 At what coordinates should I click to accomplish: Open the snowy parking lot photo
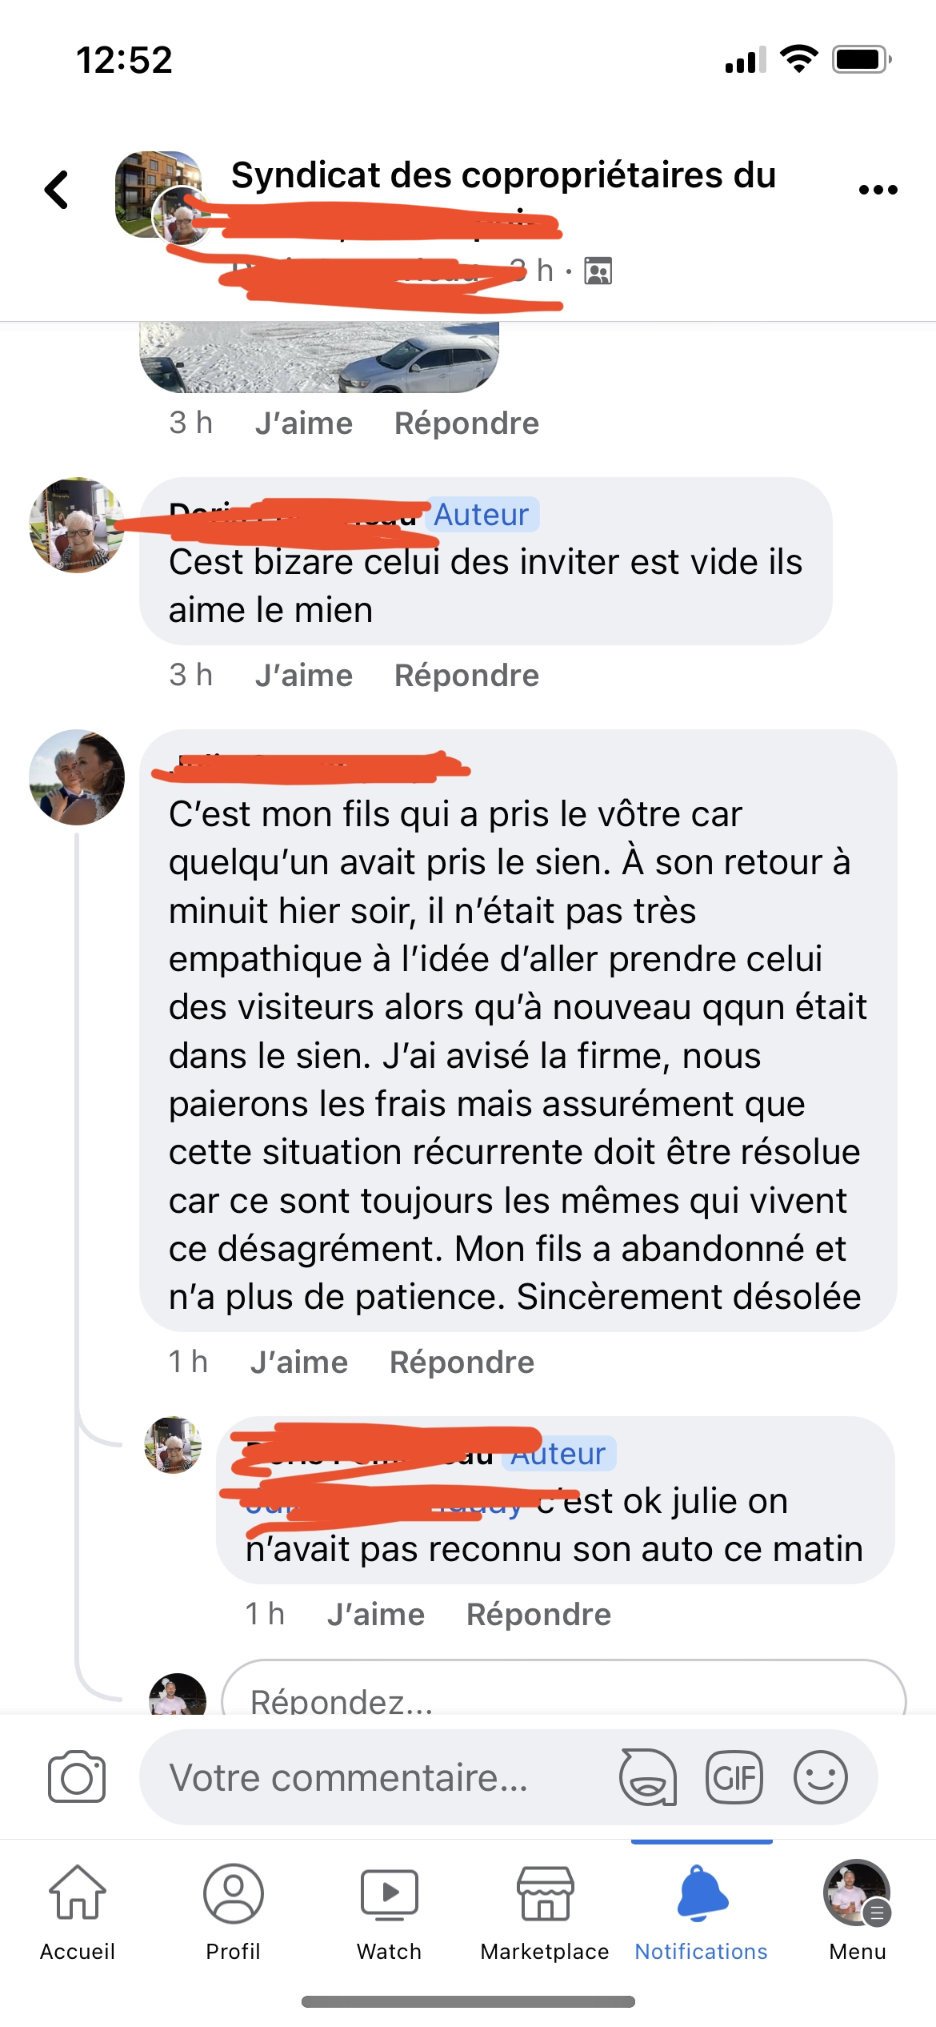319,357
